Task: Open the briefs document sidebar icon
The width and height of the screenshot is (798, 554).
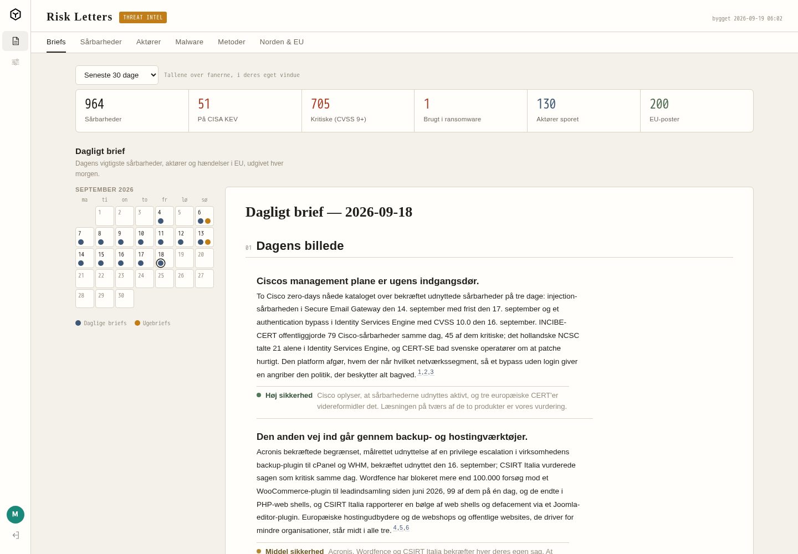Action: [x=16, y=41]
